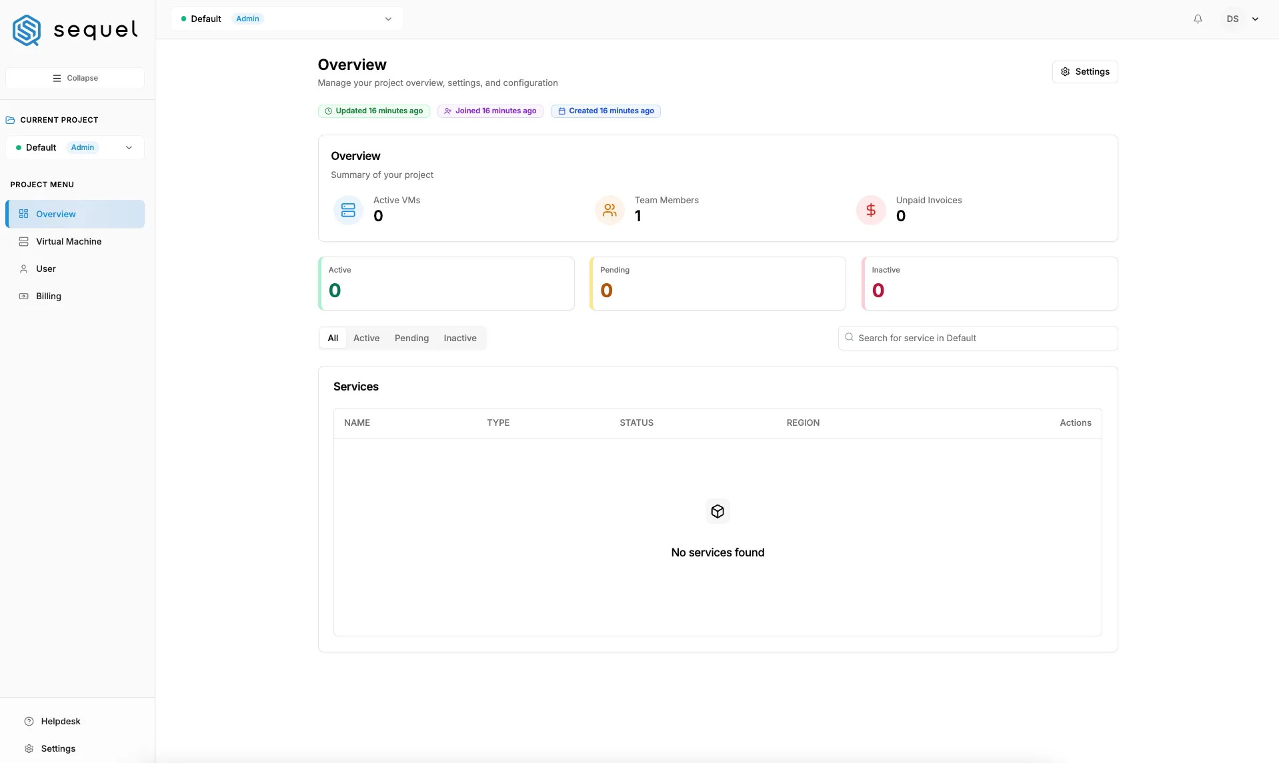Collapse the sidebar menu

[75, 78]
